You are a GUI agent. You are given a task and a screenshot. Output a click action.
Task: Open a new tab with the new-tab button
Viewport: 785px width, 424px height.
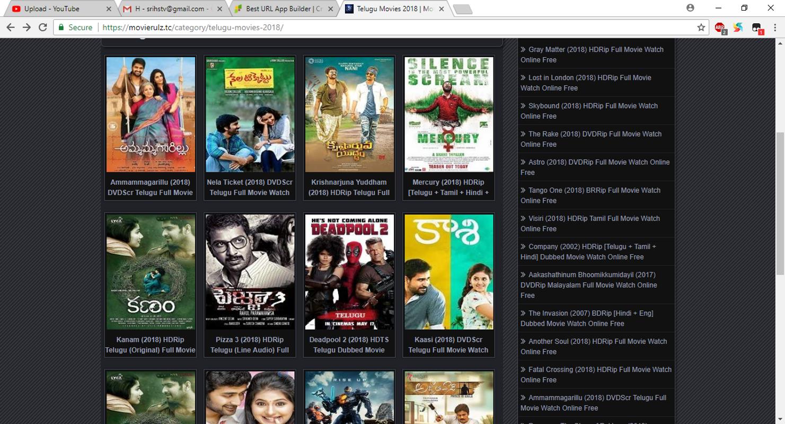pos(463,10)
